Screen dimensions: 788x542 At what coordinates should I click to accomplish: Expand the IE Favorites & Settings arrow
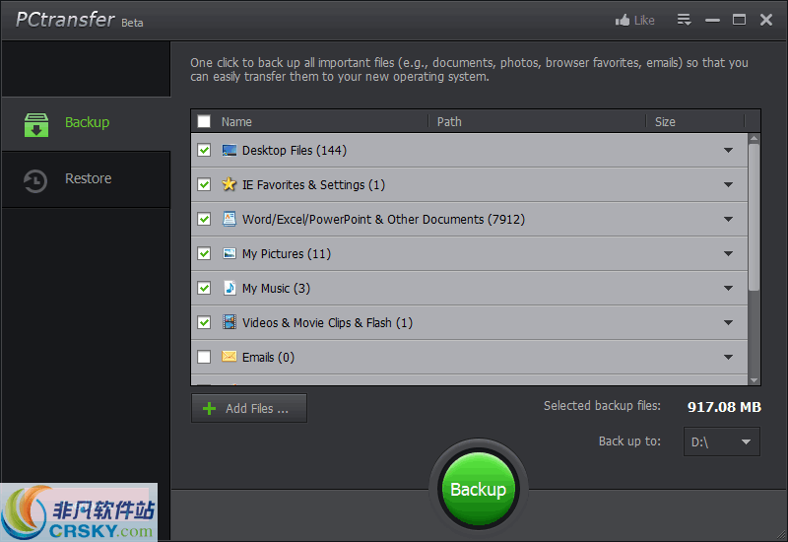coord(728,184)
